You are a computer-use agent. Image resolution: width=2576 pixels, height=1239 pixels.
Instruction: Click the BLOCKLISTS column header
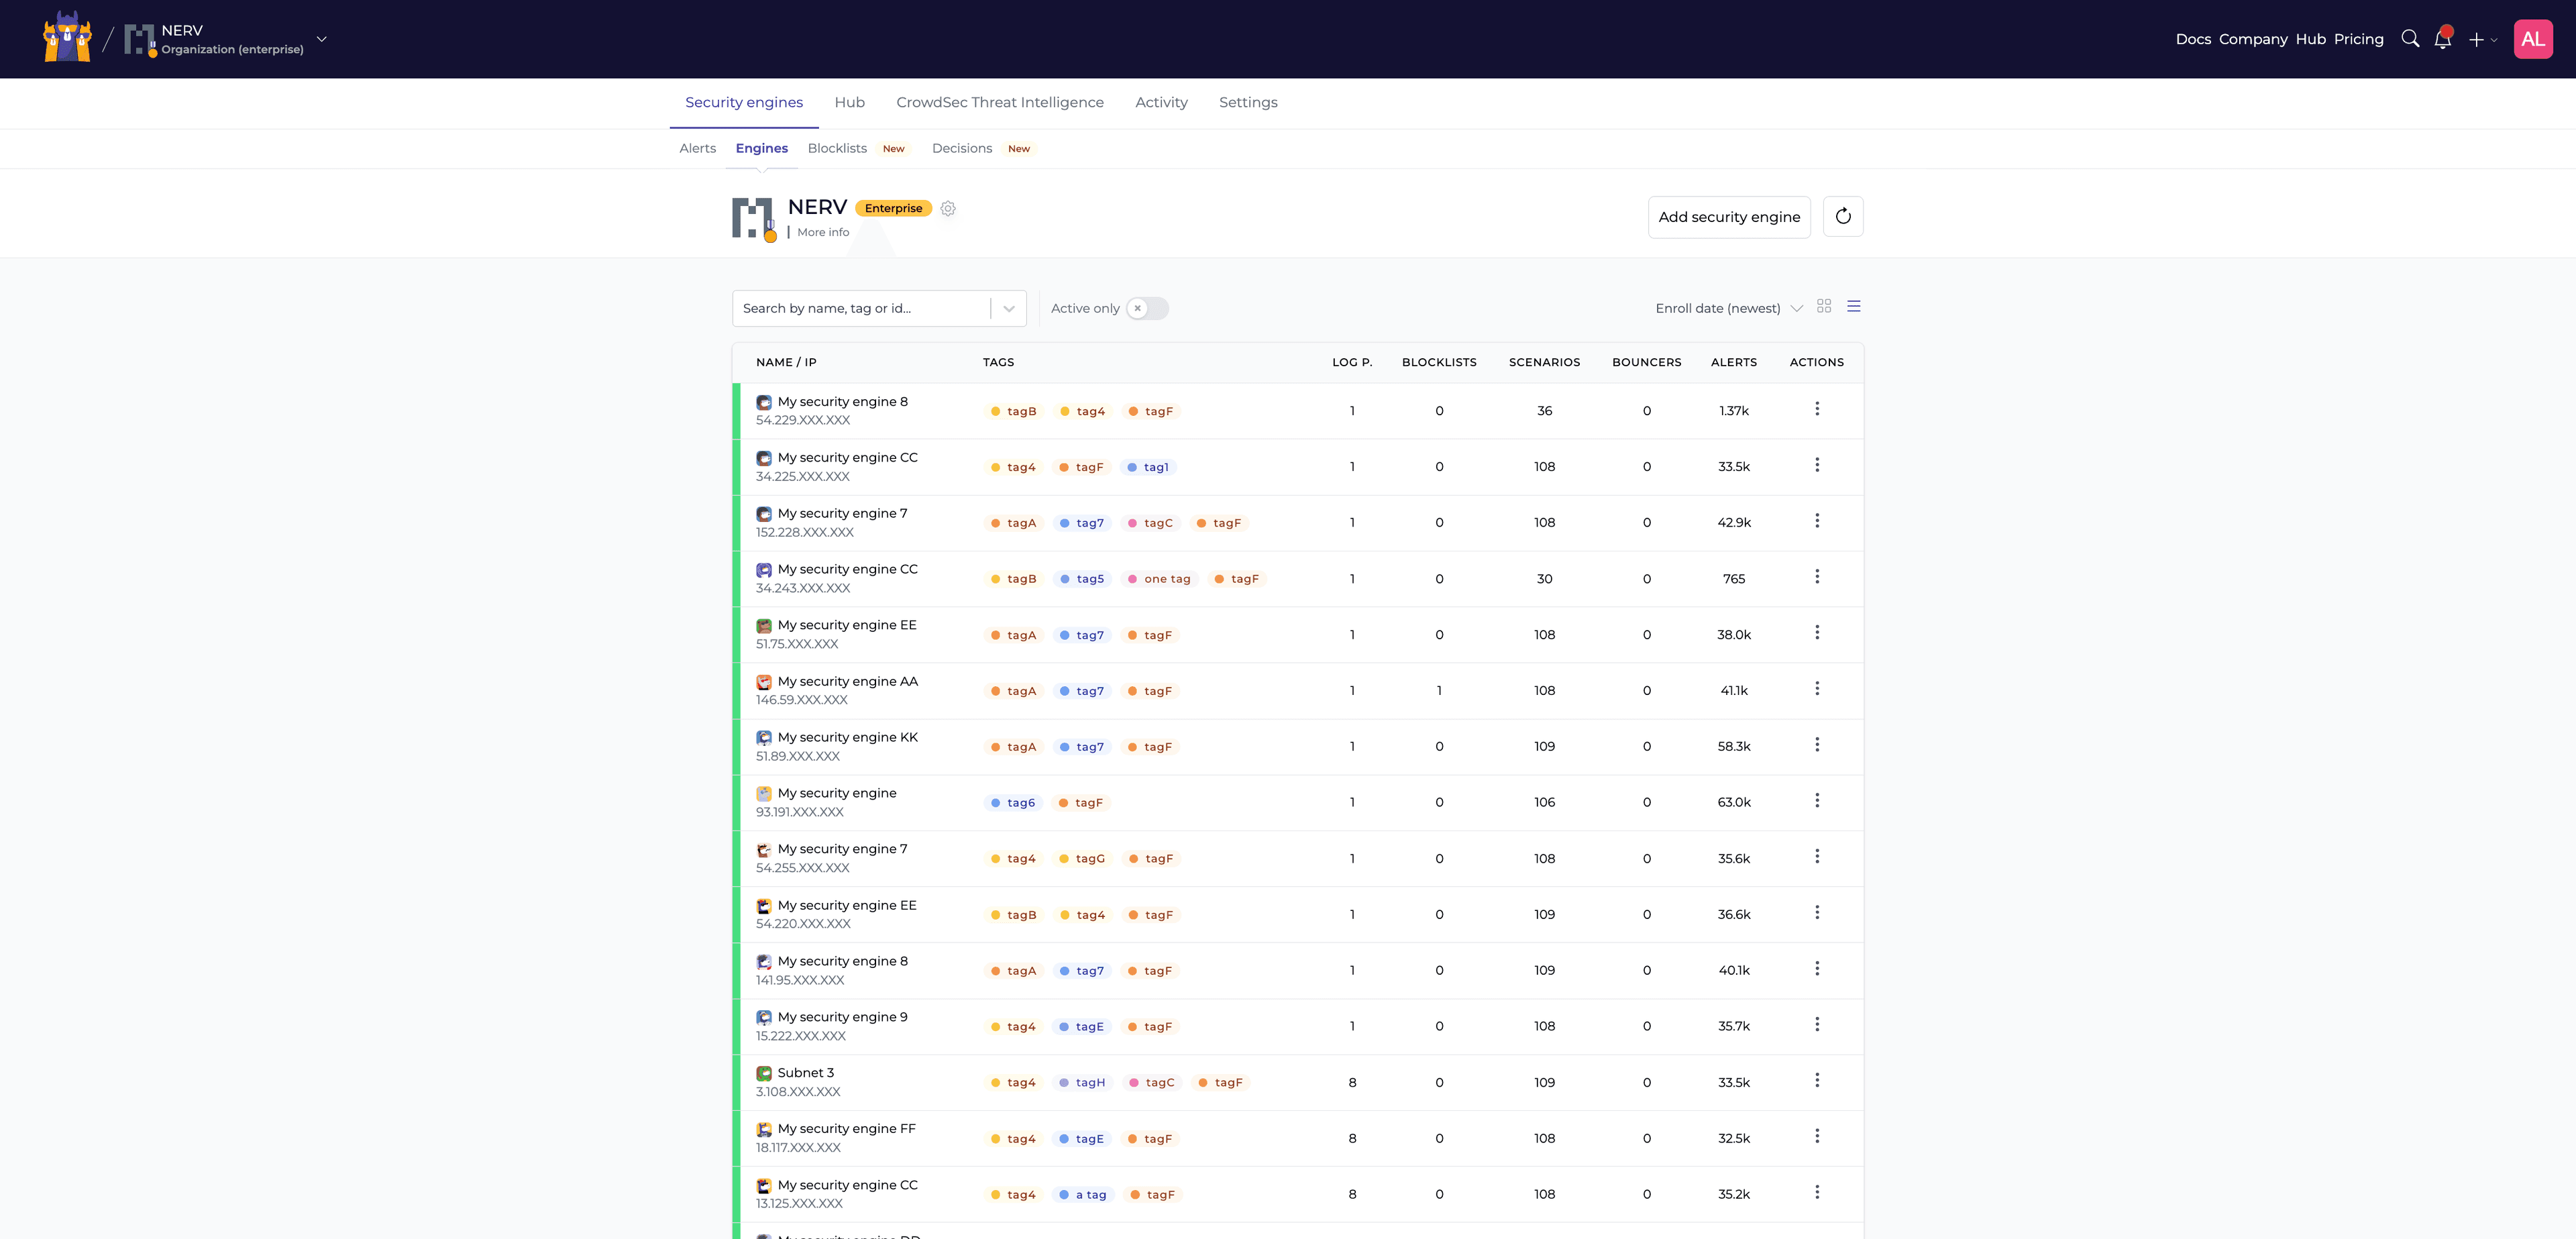point(1439,362)
